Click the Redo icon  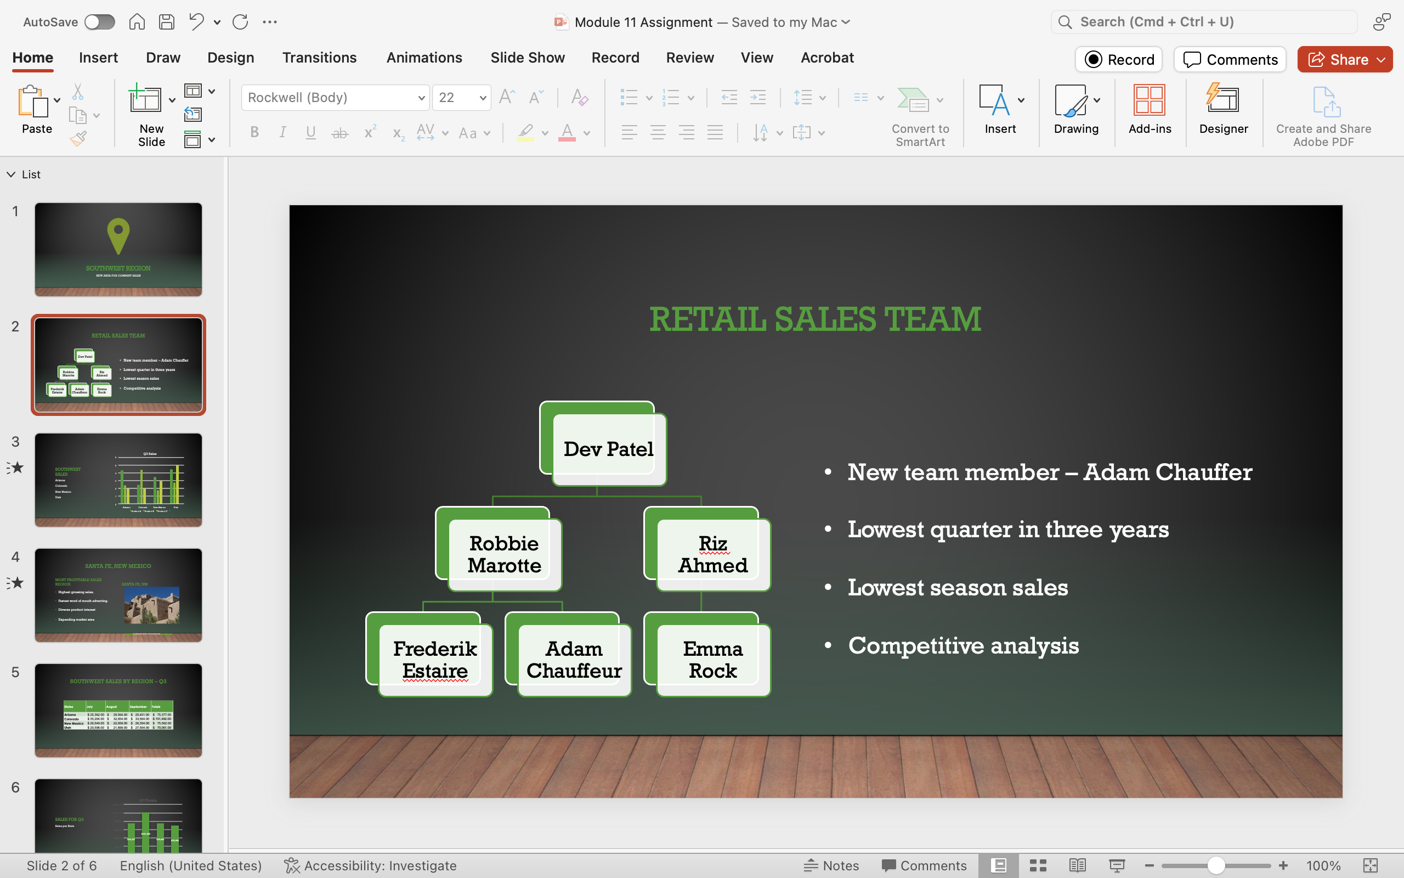240,22
